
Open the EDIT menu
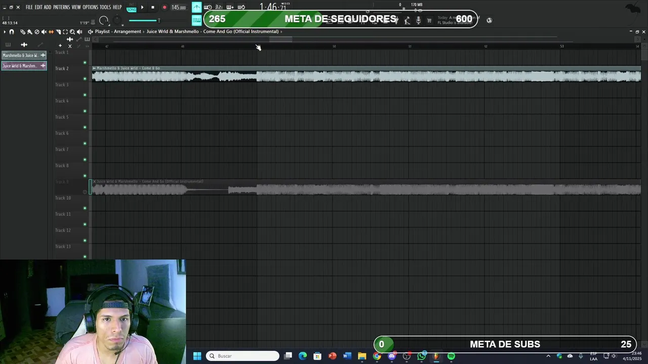tap(38, 7)
